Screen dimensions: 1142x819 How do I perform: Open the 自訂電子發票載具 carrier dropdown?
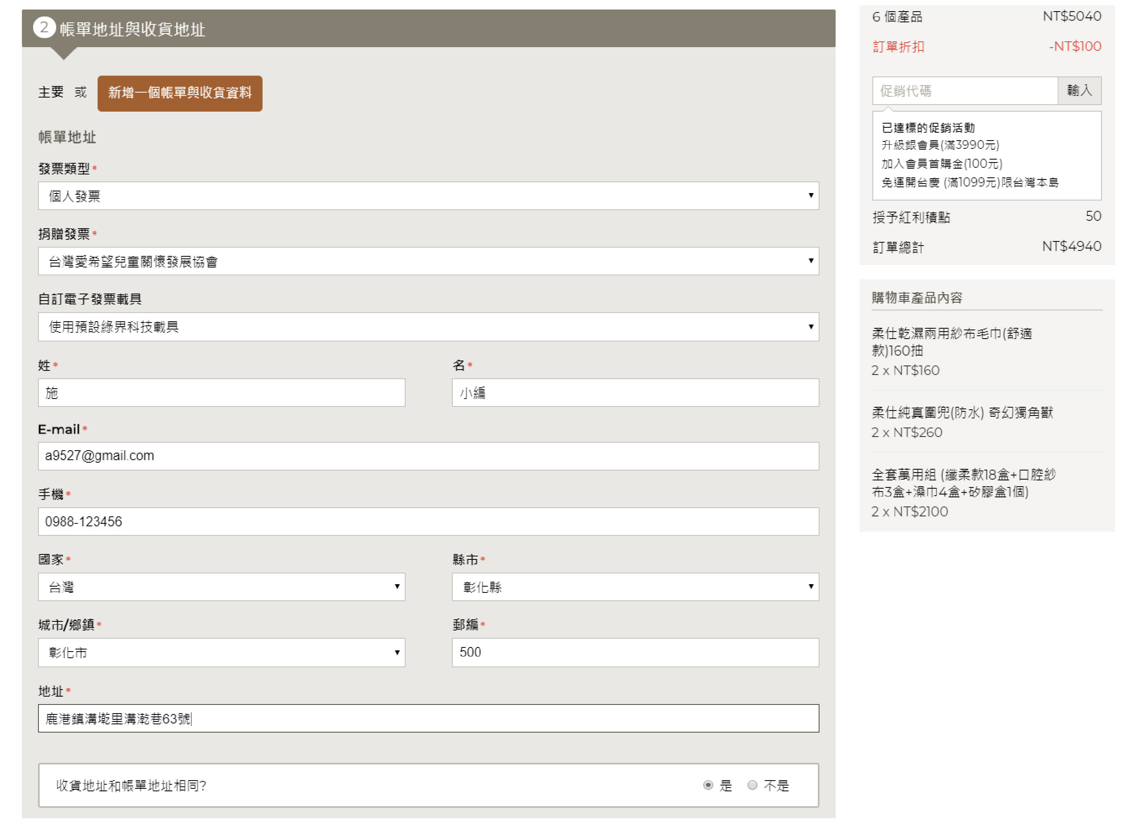(428, 327)
